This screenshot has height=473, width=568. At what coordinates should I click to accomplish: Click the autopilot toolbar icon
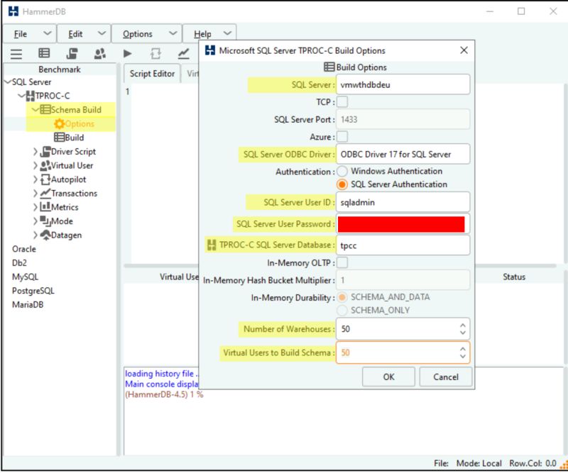click(155, 54)
